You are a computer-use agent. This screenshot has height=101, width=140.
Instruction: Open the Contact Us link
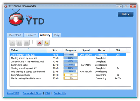coord(60,93)
